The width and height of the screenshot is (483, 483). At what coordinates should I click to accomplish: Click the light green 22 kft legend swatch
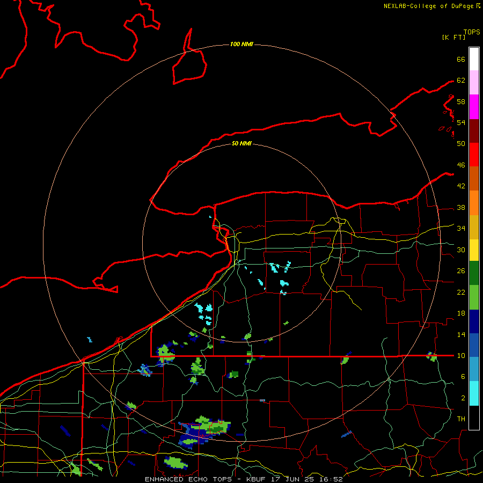(x=474, y=297)
